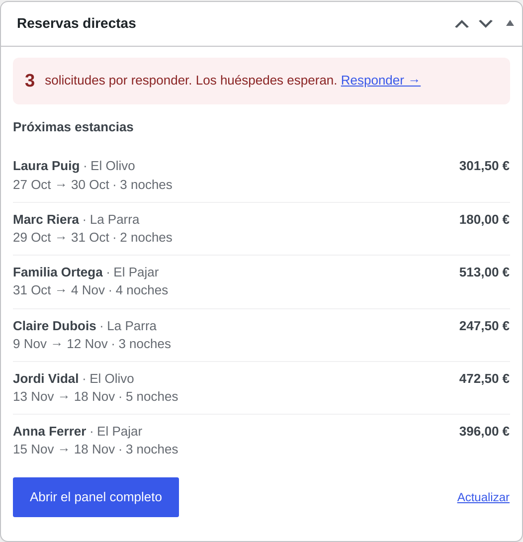The width and height of the screenshot is (523, 542).
Task: Click the dates 9 Nov → 12 Nov
Action: 61,344
